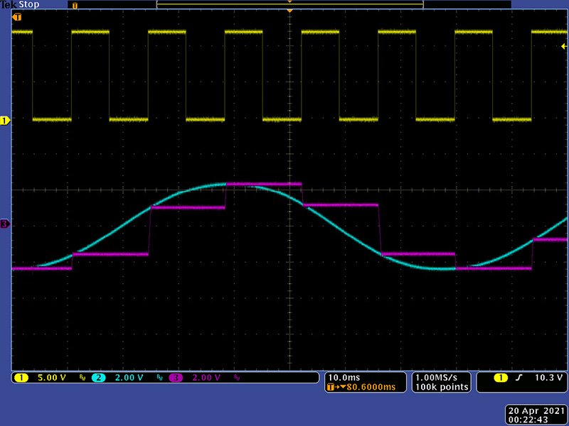Click the 100k points record length

coord(443,387)
